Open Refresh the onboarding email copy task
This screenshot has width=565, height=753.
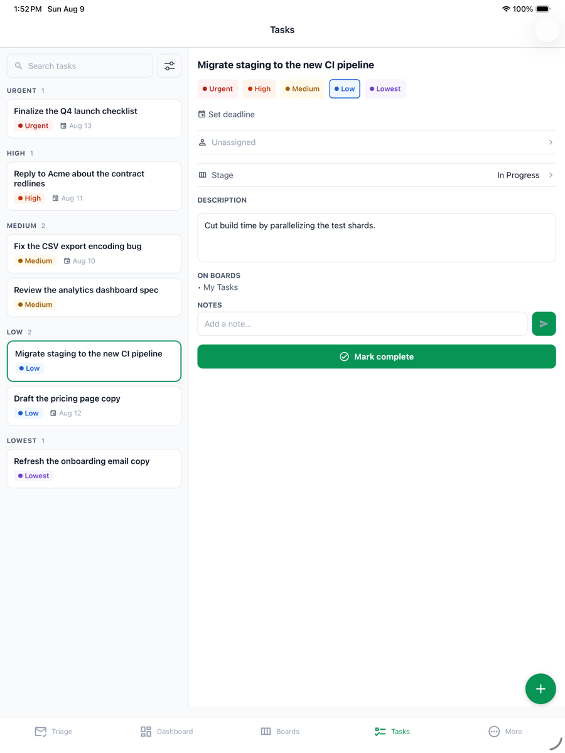94,469
